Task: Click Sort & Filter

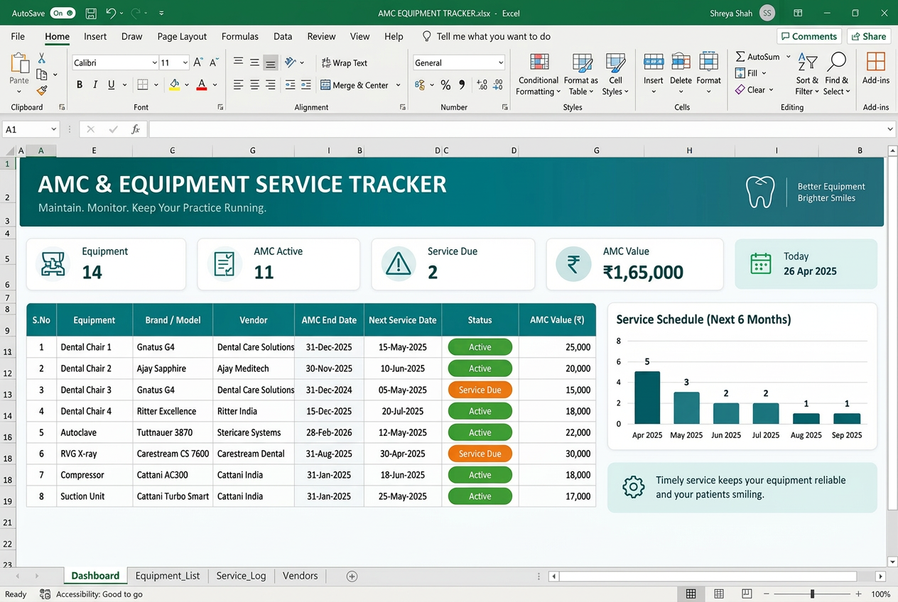Action: tap(807, 75)
